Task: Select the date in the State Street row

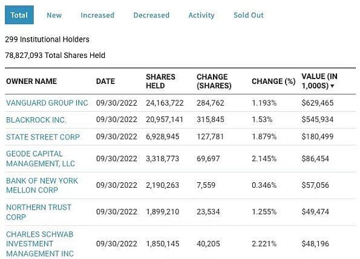Action: pos(117,136)
